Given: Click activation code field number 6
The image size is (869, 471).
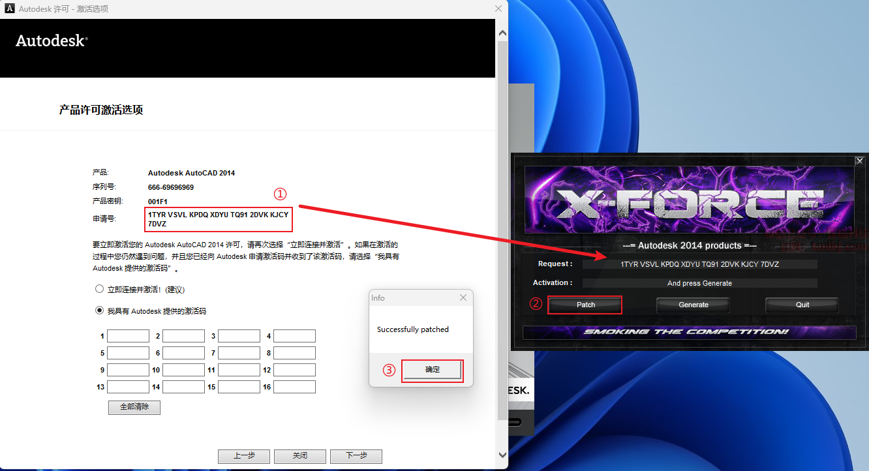Looking at the screenshot, I should [x=183, y=353].
